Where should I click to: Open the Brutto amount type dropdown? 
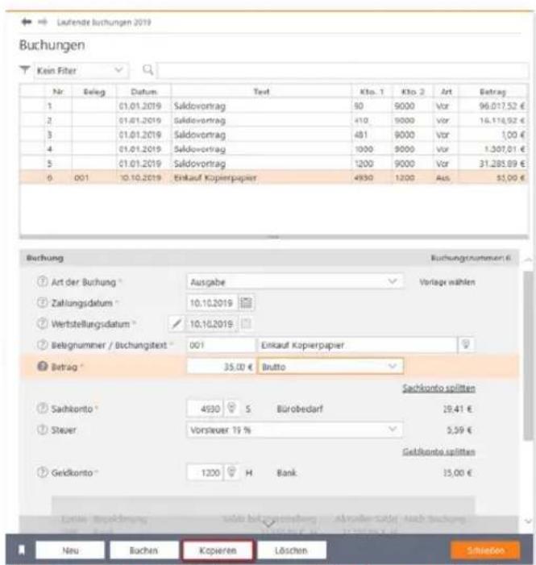330,367
